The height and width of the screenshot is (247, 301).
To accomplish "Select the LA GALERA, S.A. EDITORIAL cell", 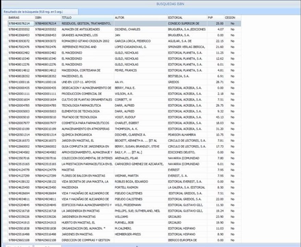I will click(187, 187).
